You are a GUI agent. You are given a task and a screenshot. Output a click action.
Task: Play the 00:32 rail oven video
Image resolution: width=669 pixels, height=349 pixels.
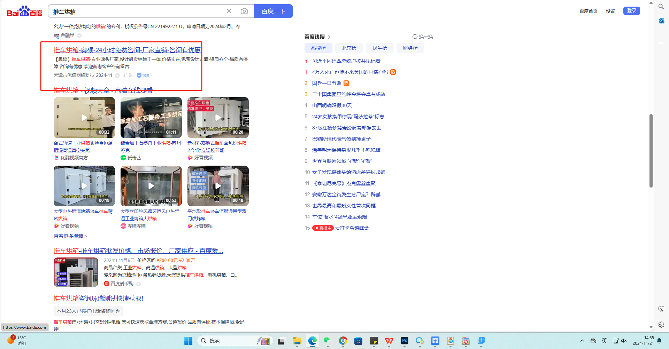(84, 117)
